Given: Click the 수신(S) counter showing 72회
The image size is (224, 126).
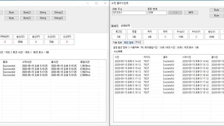Looking at the screenshot, I should (51, 40).
